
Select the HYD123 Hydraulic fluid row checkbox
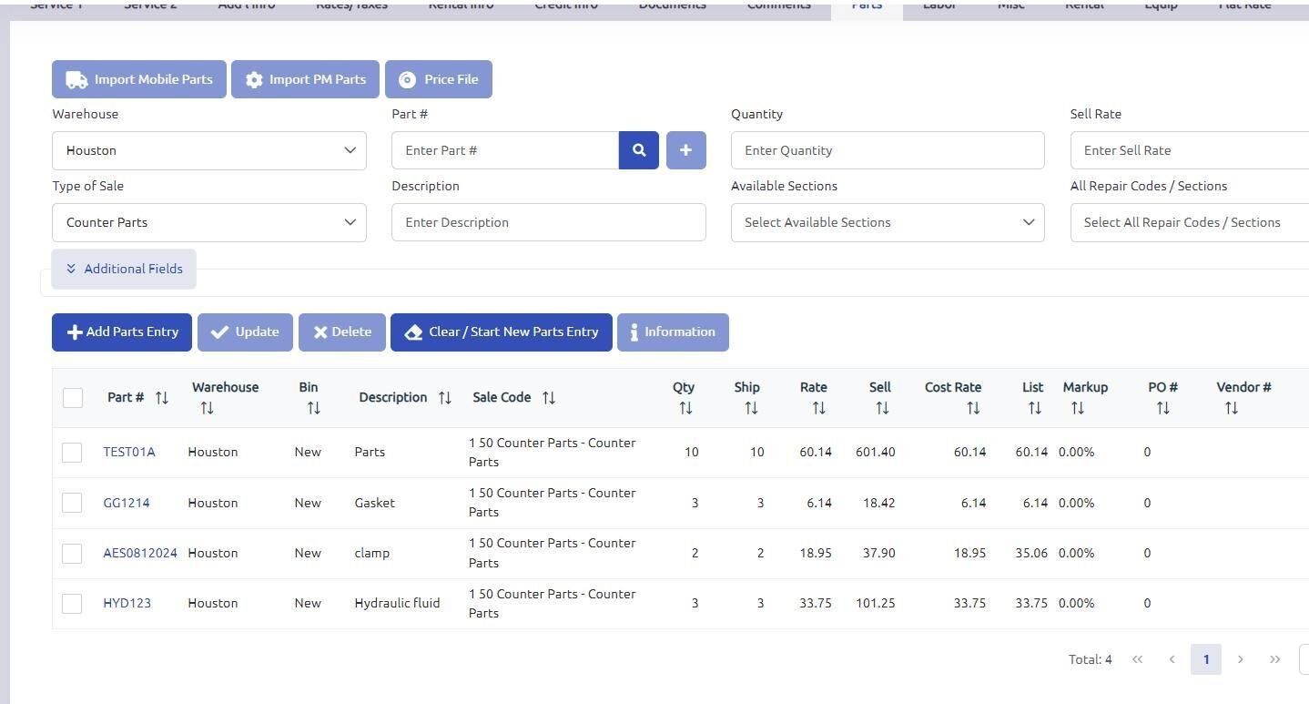(x=72, y=604)
